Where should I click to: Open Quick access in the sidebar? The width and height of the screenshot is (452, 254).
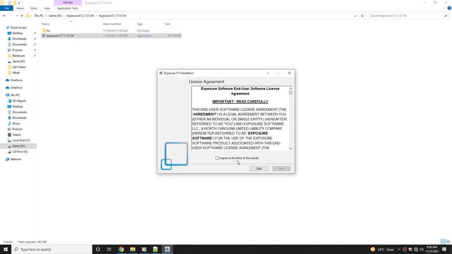(x=18, y=28)
